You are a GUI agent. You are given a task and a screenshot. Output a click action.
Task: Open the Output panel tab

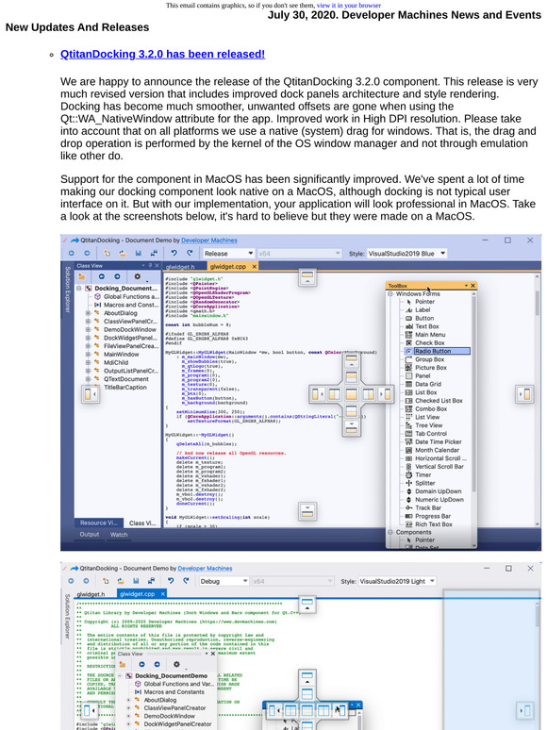coord(90,535)
